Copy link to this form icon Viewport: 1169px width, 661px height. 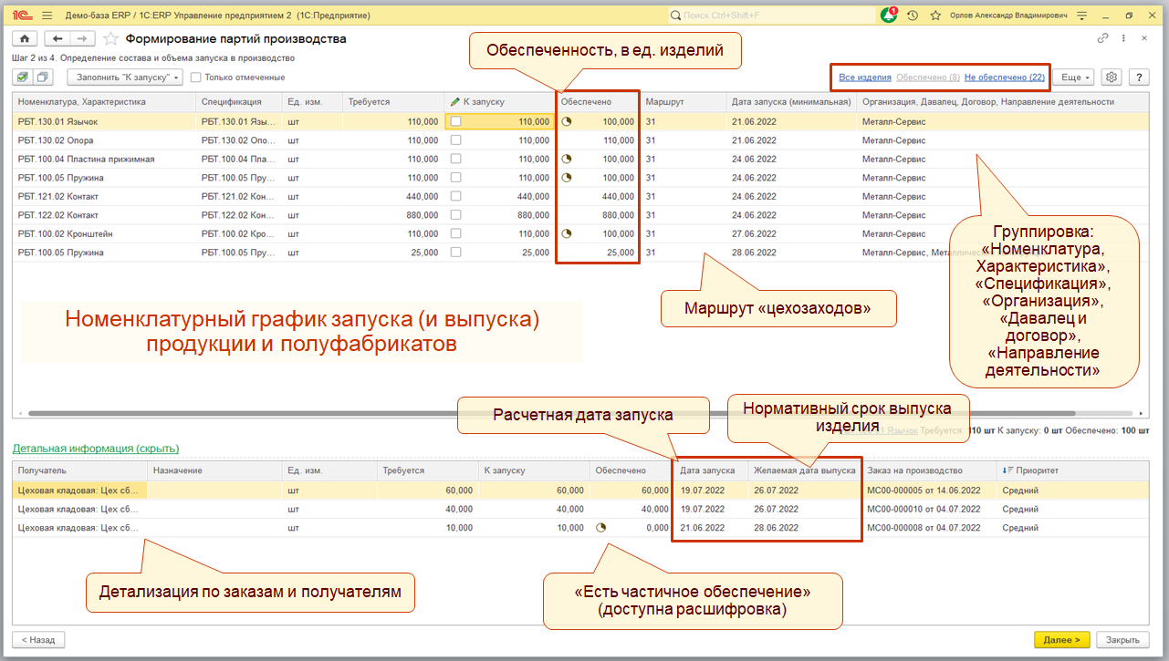[1102, 38]
